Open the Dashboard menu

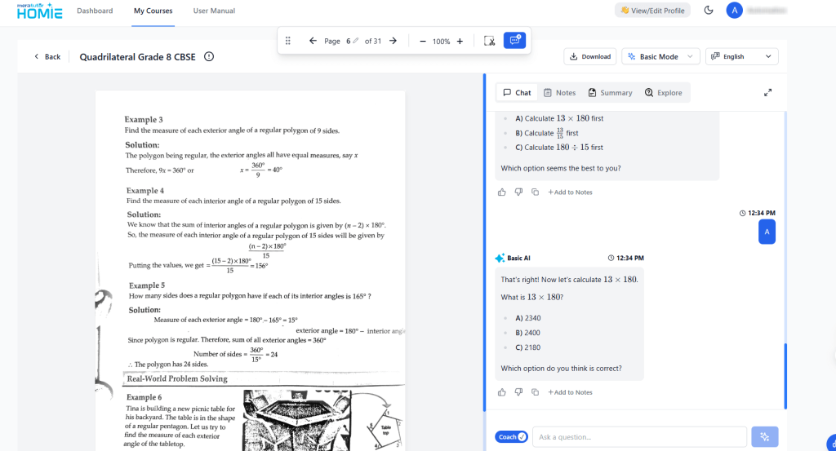(95, 11)
